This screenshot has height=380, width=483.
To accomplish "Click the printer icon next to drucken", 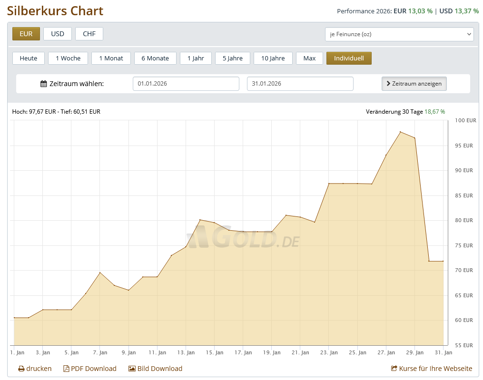I will (21, 369).
